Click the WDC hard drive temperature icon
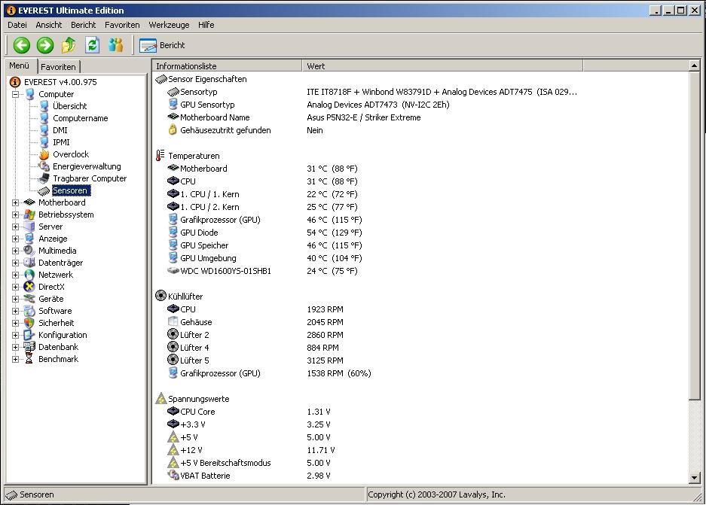 pos(173,271)
